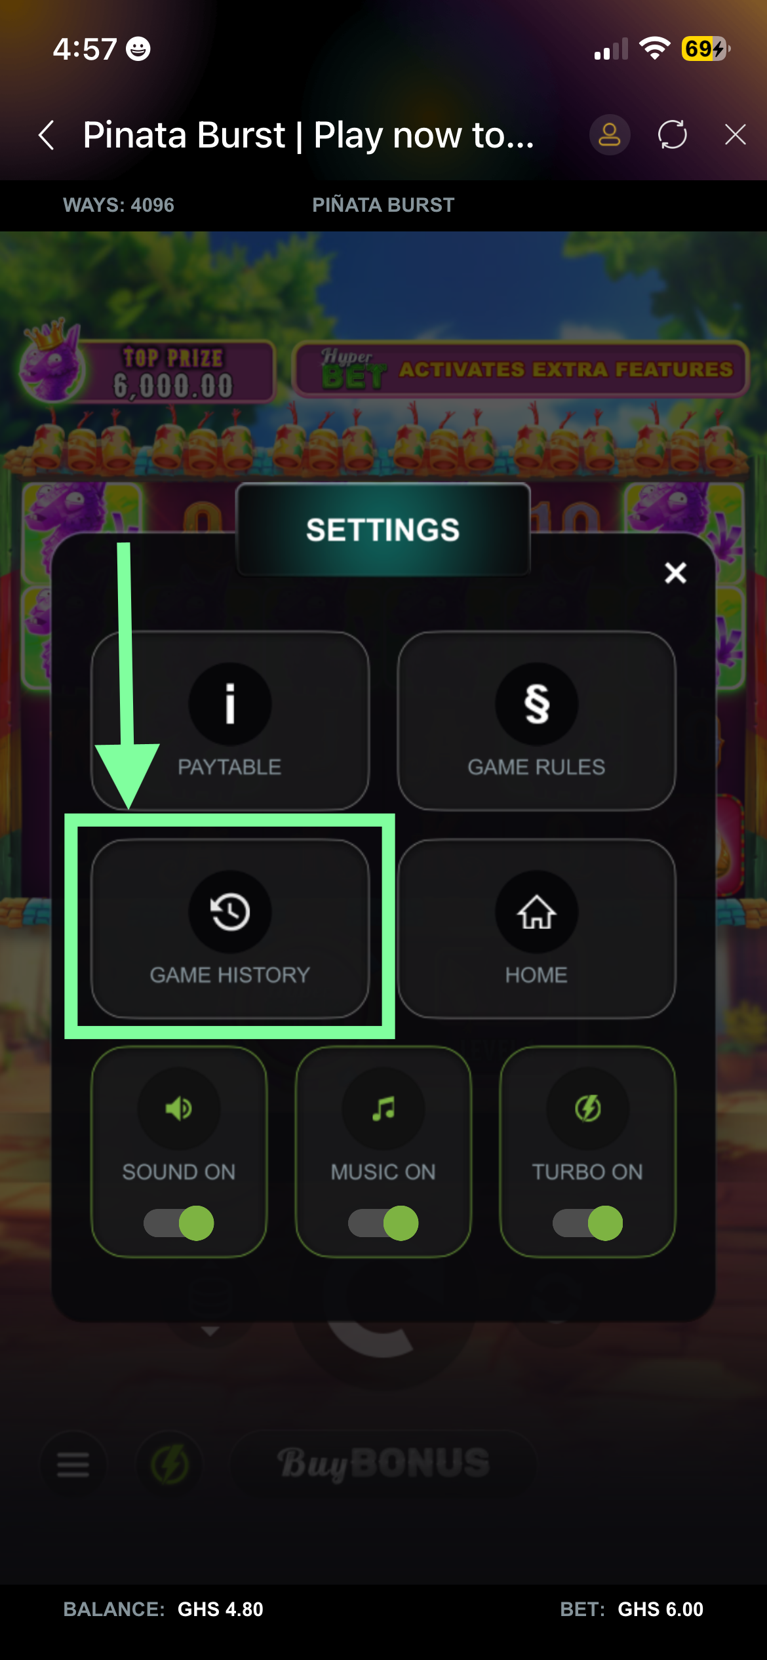Screen dimensions: 767x1660
Task: Tap the Hyper Bet extra features banner
Action: click(x=521, y=369)
